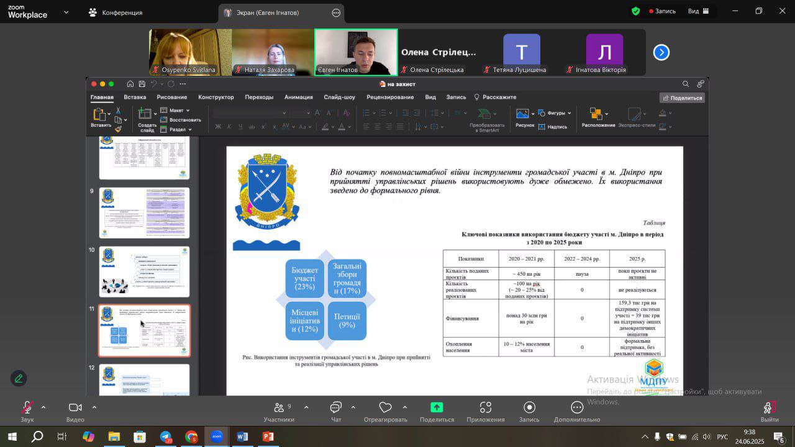Open the Zoom Chat panel
Screen dimensions: 795x447
(x=335, y=408)
